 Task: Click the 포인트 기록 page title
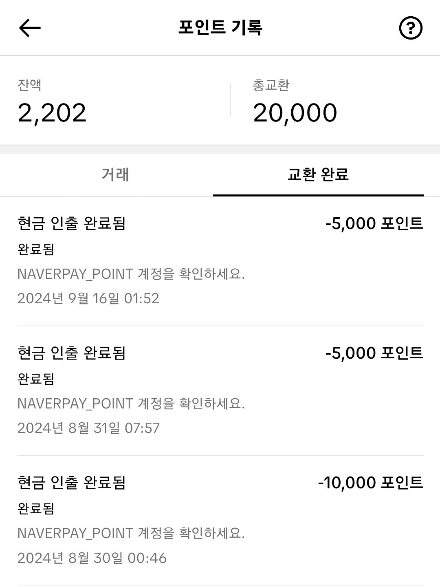(x=220, y=28)
